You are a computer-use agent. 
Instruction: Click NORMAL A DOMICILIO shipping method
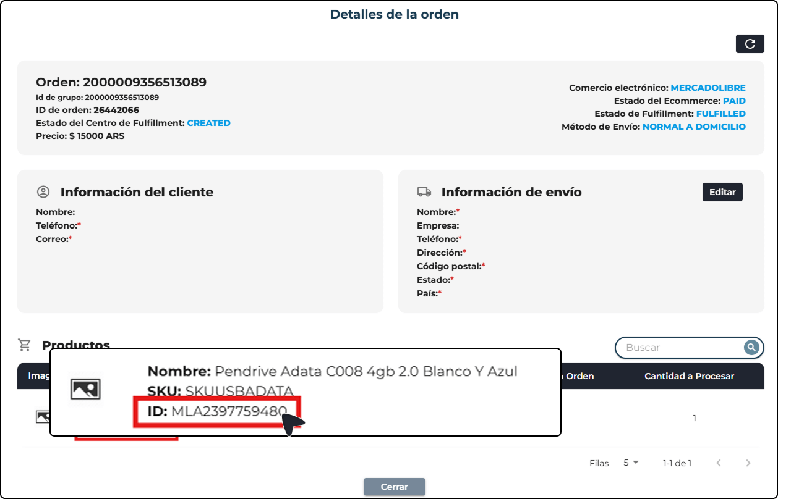[694, 127]
